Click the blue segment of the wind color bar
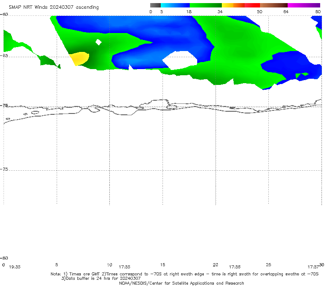 [x=175, y=5]
